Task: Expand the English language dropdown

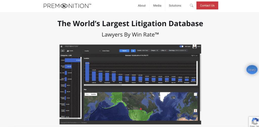Action: (x=189, y=47)
